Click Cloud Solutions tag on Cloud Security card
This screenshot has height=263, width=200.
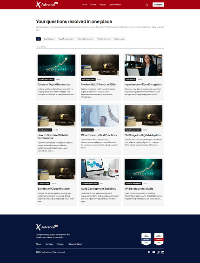tap(87, 130)
